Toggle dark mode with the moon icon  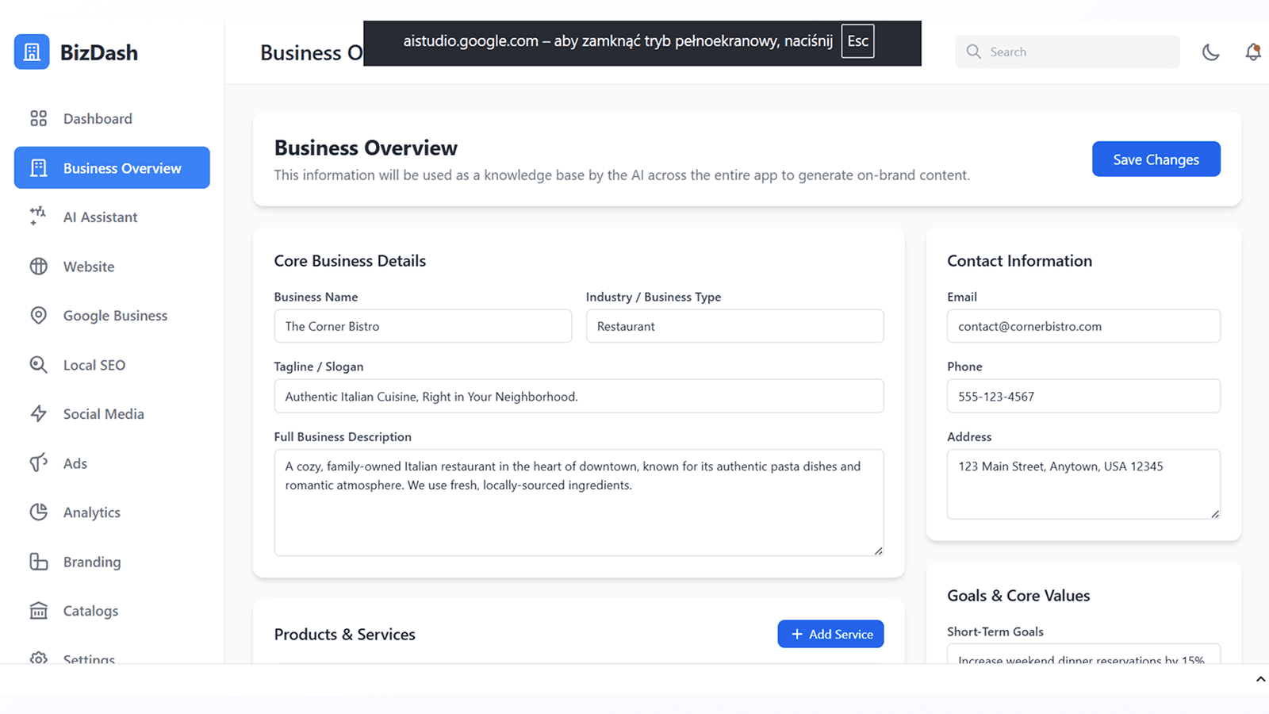1211,52
